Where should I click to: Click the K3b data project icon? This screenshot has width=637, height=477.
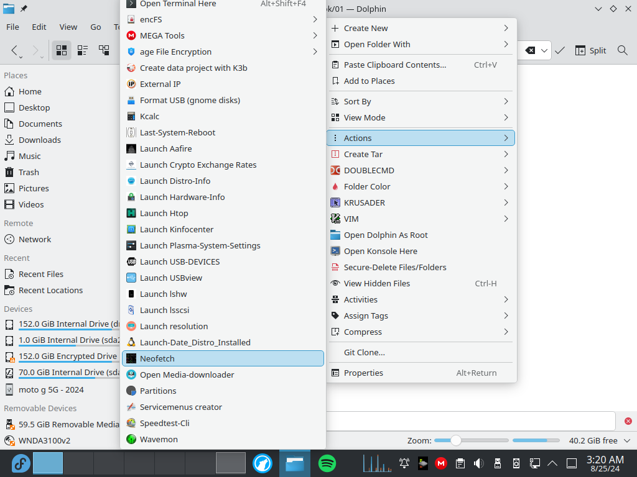(x=131, y=68)
